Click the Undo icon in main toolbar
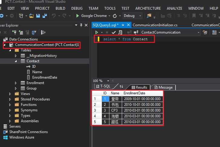Image resolution: width=220 pixels, height=147 pixels. coord(54,16)
